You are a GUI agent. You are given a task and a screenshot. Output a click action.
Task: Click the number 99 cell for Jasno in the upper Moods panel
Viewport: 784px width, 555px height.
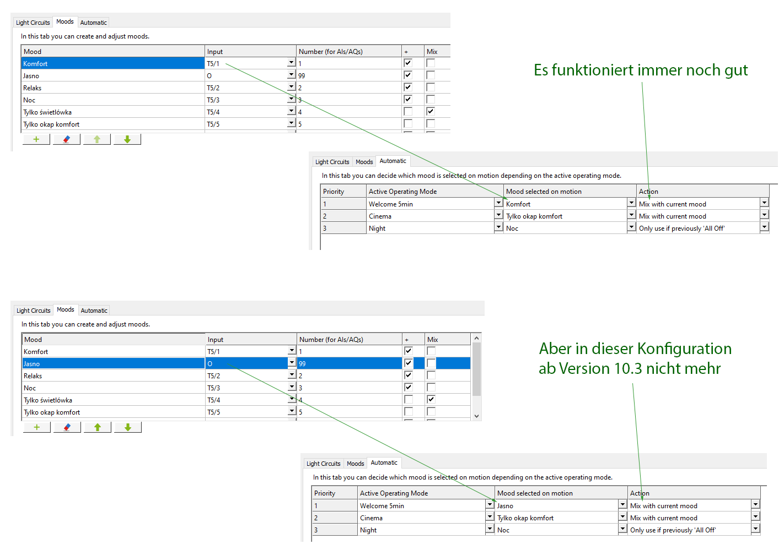pyautogui.click(x=349, y=75)
